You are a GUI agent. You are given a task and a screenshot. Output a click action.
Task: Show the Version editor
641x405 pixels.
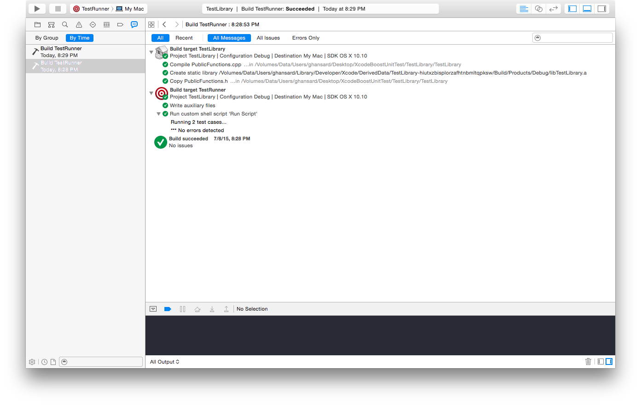pyautogui.click(x=553, y=9)
